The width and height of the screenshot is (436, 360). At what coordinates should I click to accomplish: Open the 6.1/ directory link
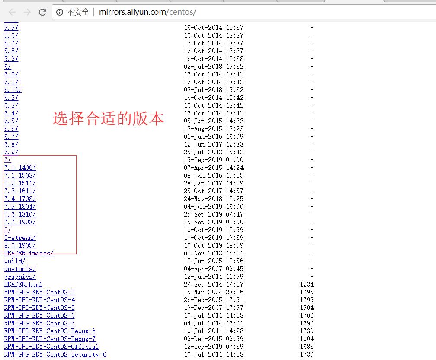11,82
